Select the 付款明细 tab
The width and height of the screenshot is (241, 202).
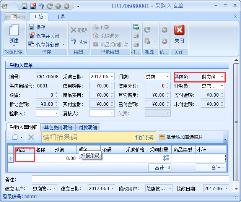click(88, 128)
